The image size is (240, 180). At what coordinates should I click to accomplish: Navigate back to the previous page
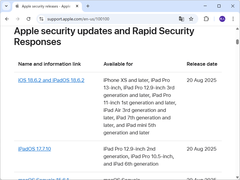coord(7,19)
